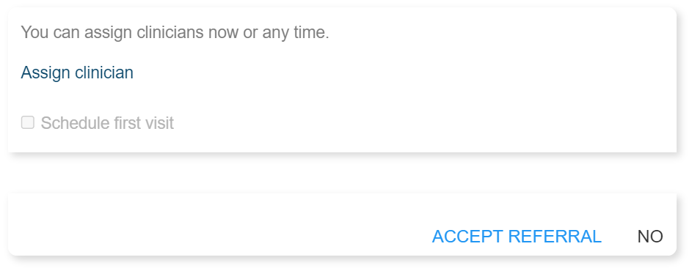Check the small square beside Schedule first visit

point(28,122)
